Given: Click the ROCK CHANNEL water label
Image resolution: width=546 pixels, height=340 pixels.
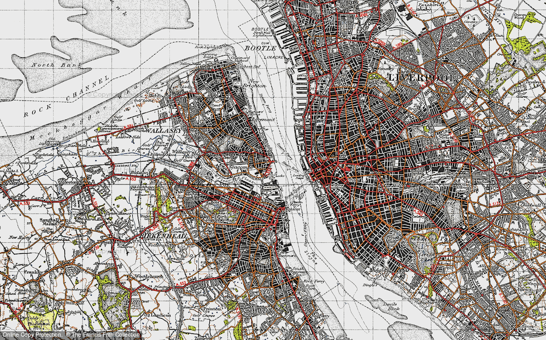Looking at the screenshot, I should point(66,97).
